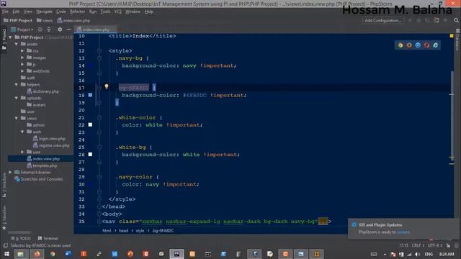Toggle the 1: Project side tab

(4, 40)
